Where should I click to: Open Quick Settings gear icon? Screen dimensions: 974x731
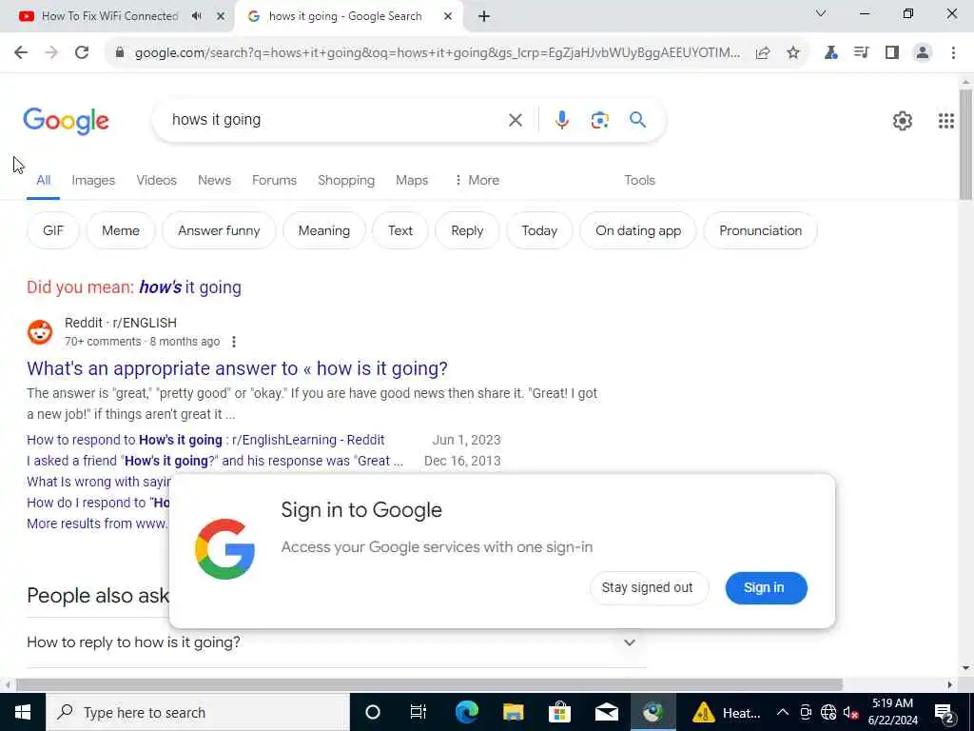902,121
